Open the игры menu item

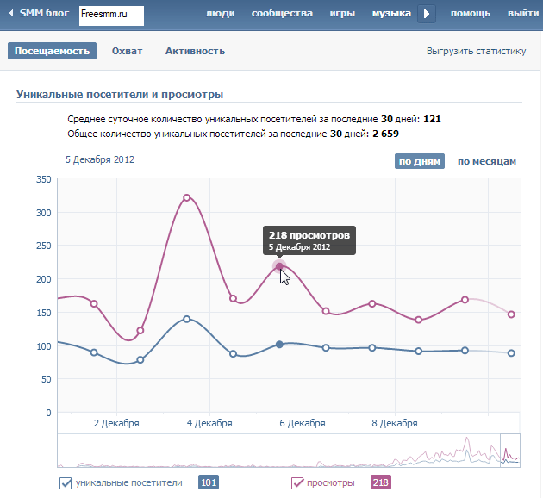(x=342, y=14)
